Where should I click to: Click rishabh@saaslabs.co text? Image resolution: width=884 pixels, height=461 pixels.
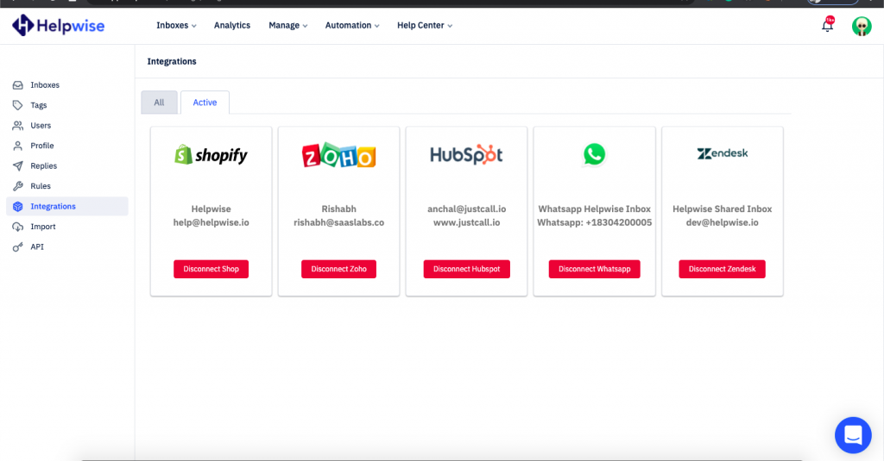[x=338, y=222]
